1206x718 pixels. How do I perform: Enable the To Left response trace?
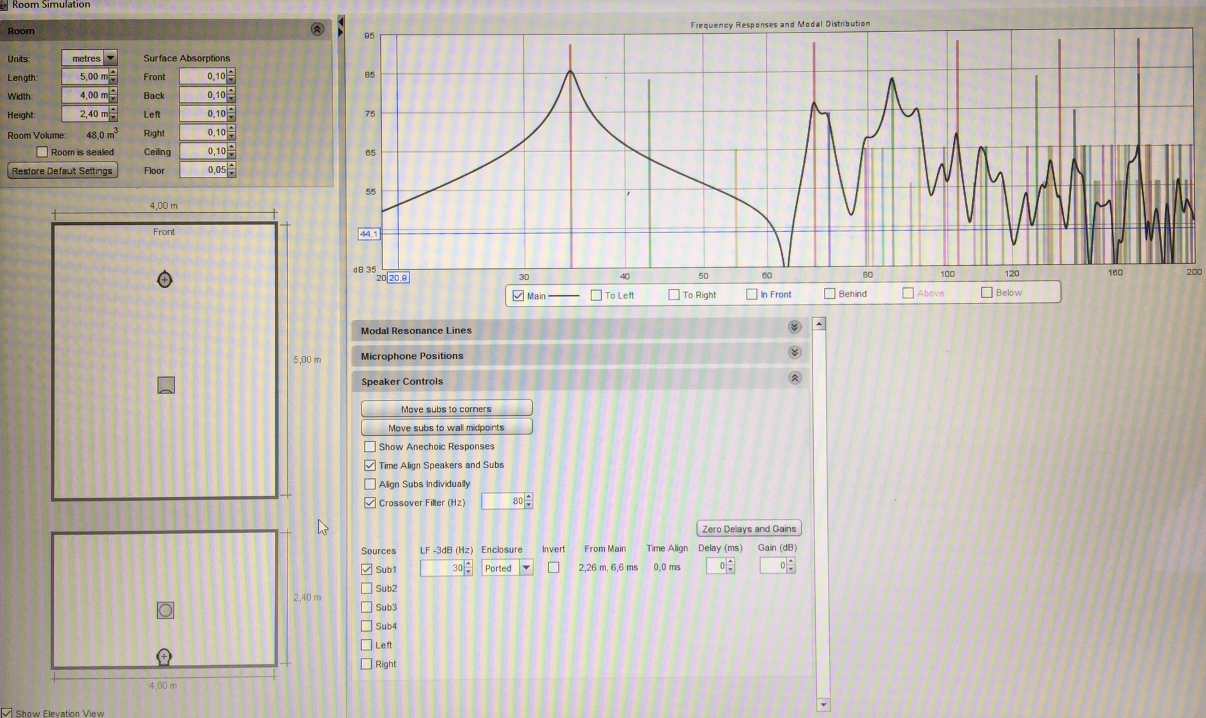596,295
